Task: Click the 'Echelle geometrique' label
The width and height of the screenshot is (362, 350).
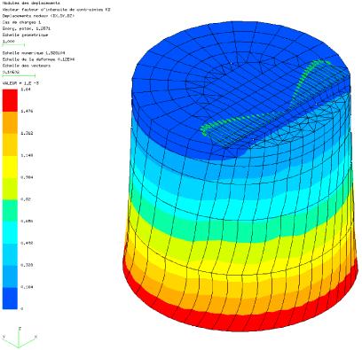Action: tap(25, 35)
